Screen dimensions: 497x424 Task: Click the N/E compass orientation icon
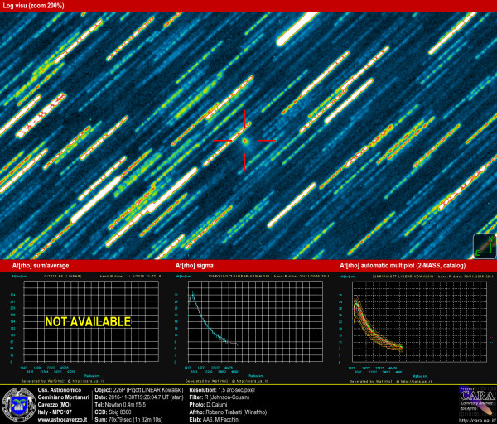coord(483,247)
